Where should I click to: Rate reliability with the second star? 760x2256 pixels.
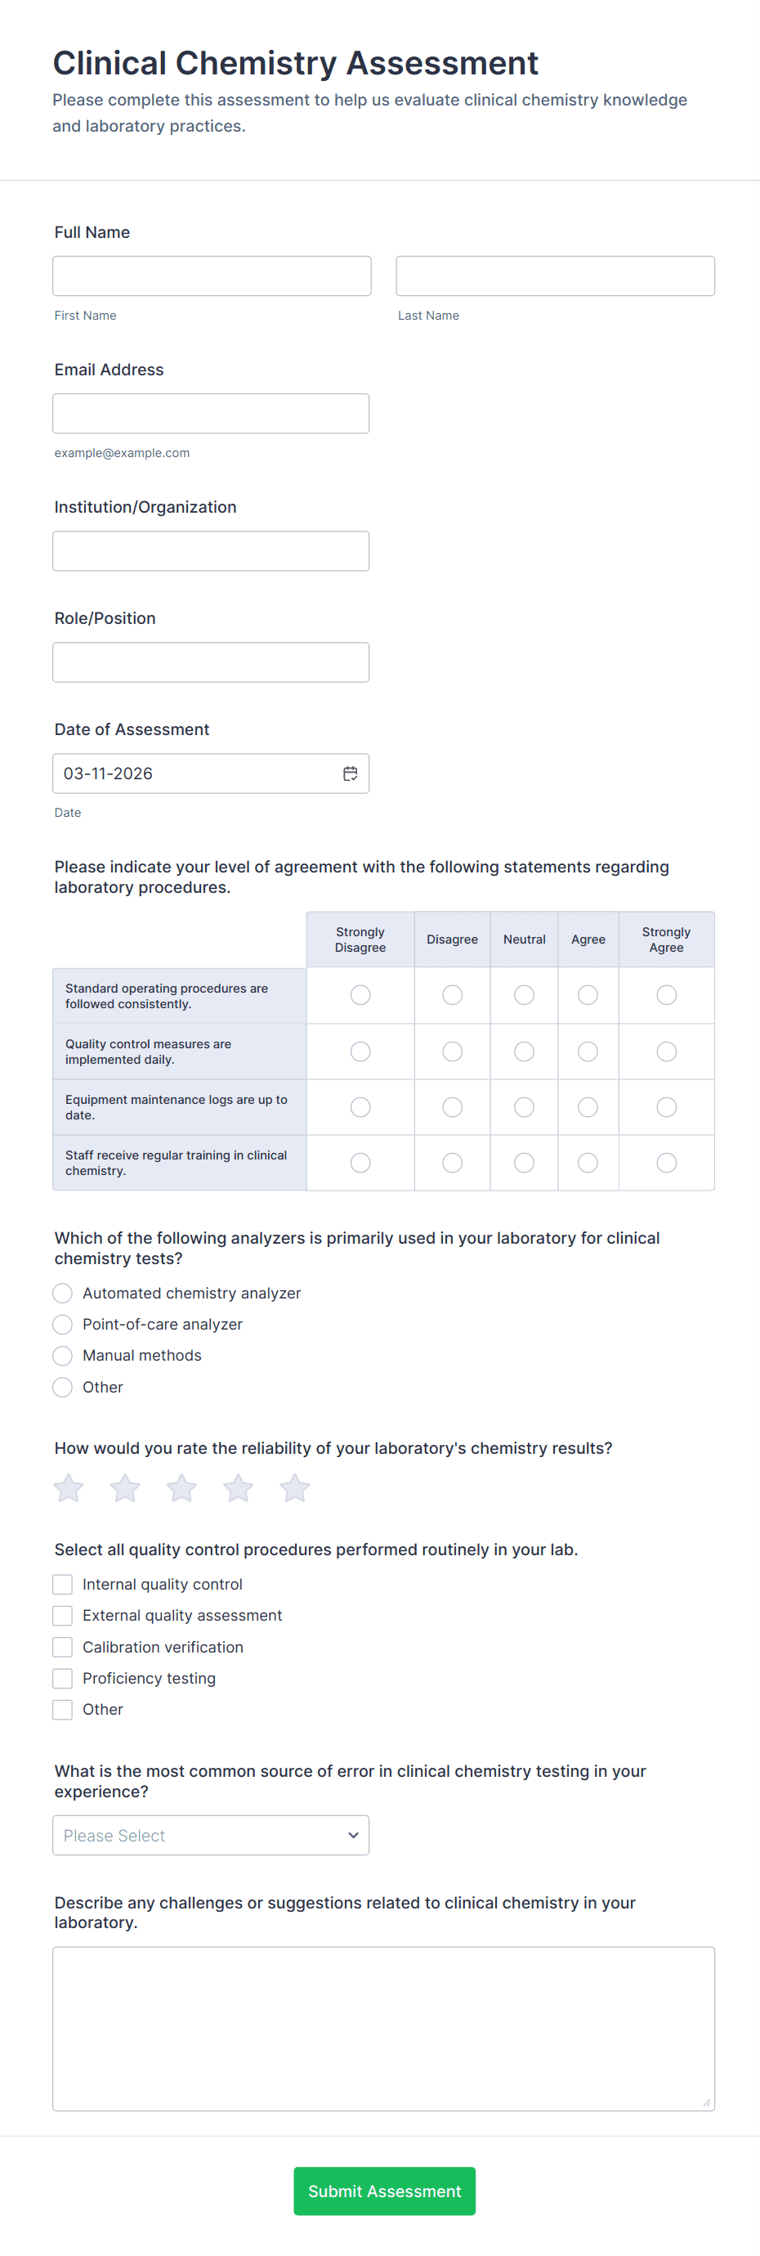pos(125,1488)
